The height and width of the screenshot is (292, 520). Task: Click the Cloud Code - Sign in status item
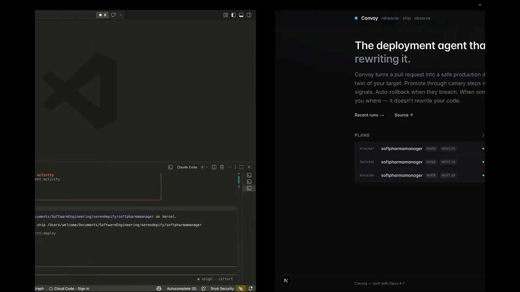[69, 288]
